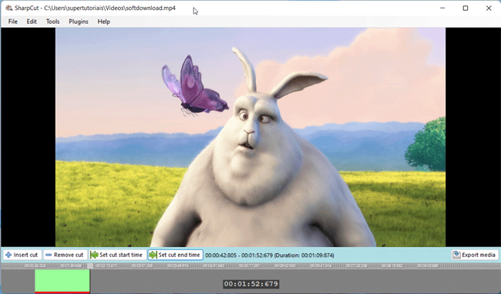Open the Edit menu
Image resolution: width=501 pixels, height=294 pixels.
pyautogui.click(x=32, y=22)
